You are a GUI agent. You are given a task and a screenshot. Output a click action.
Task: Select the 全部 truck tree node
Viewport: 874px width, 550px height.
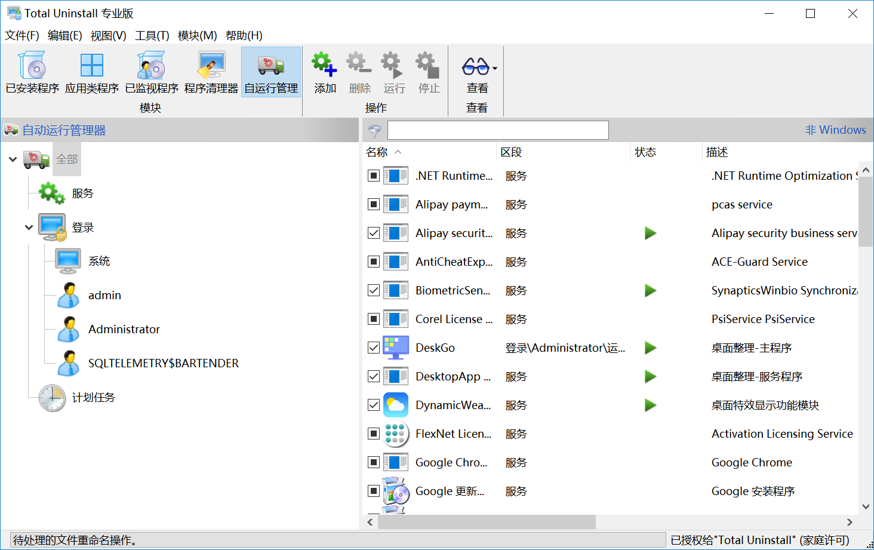point(37,159)
